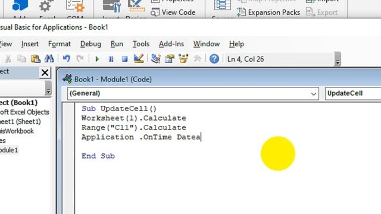
Task: Click the Insert controls icon in ribbon
Action: click(x=111, y=6)
